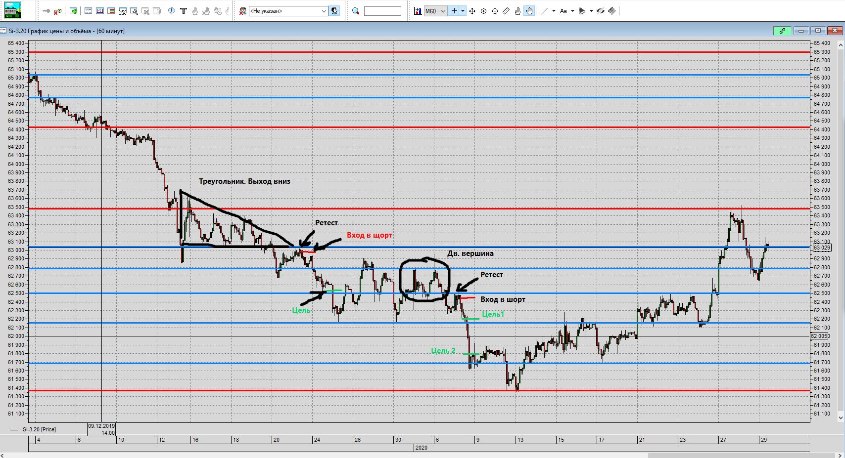The image size is (845, 458).
Task: Toggle the crossed-eye hide drawings icon
Action: click(x=601, y=11)
